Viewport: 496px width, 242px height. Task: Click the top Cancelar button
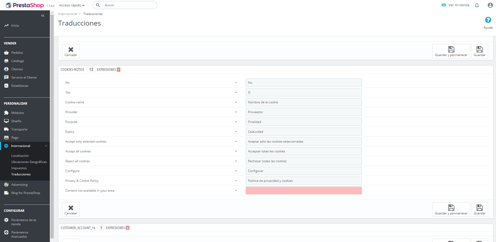click(71, 51)
